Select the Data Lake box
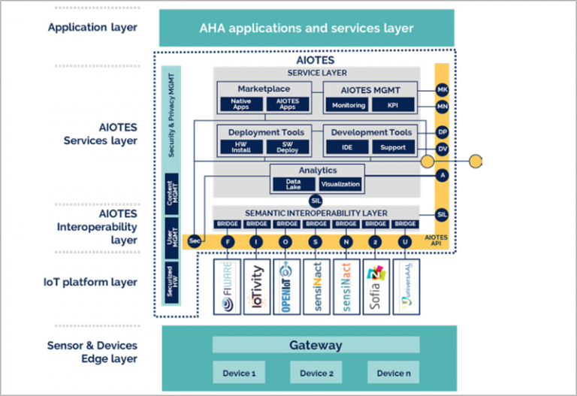This screenshot has height=396, width=577. point(295,183)
